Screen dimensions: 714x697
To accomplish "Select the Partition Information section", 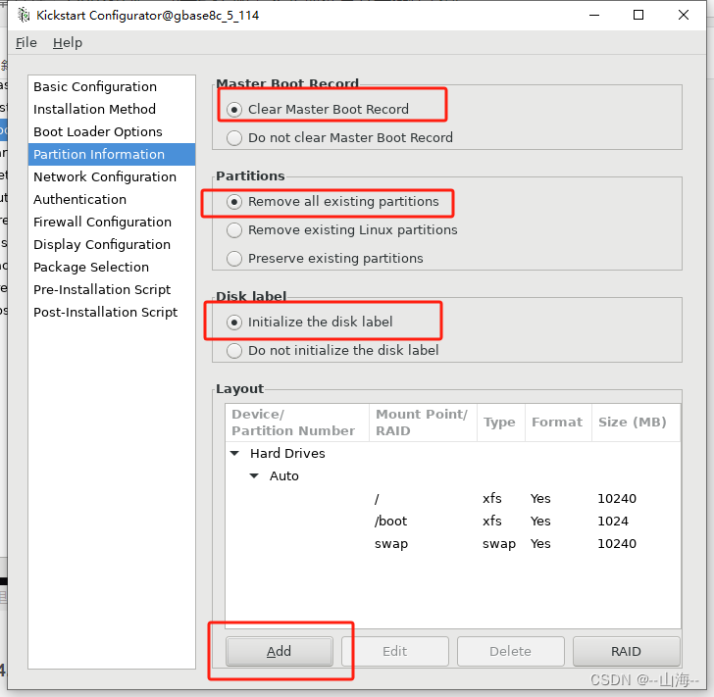I will coord(112,154).
